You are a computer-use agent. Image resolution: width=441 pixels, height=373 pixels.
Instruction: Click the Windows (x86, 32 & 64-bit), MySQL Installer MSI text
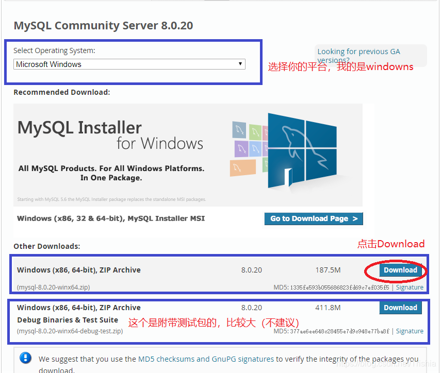[111, 218]
